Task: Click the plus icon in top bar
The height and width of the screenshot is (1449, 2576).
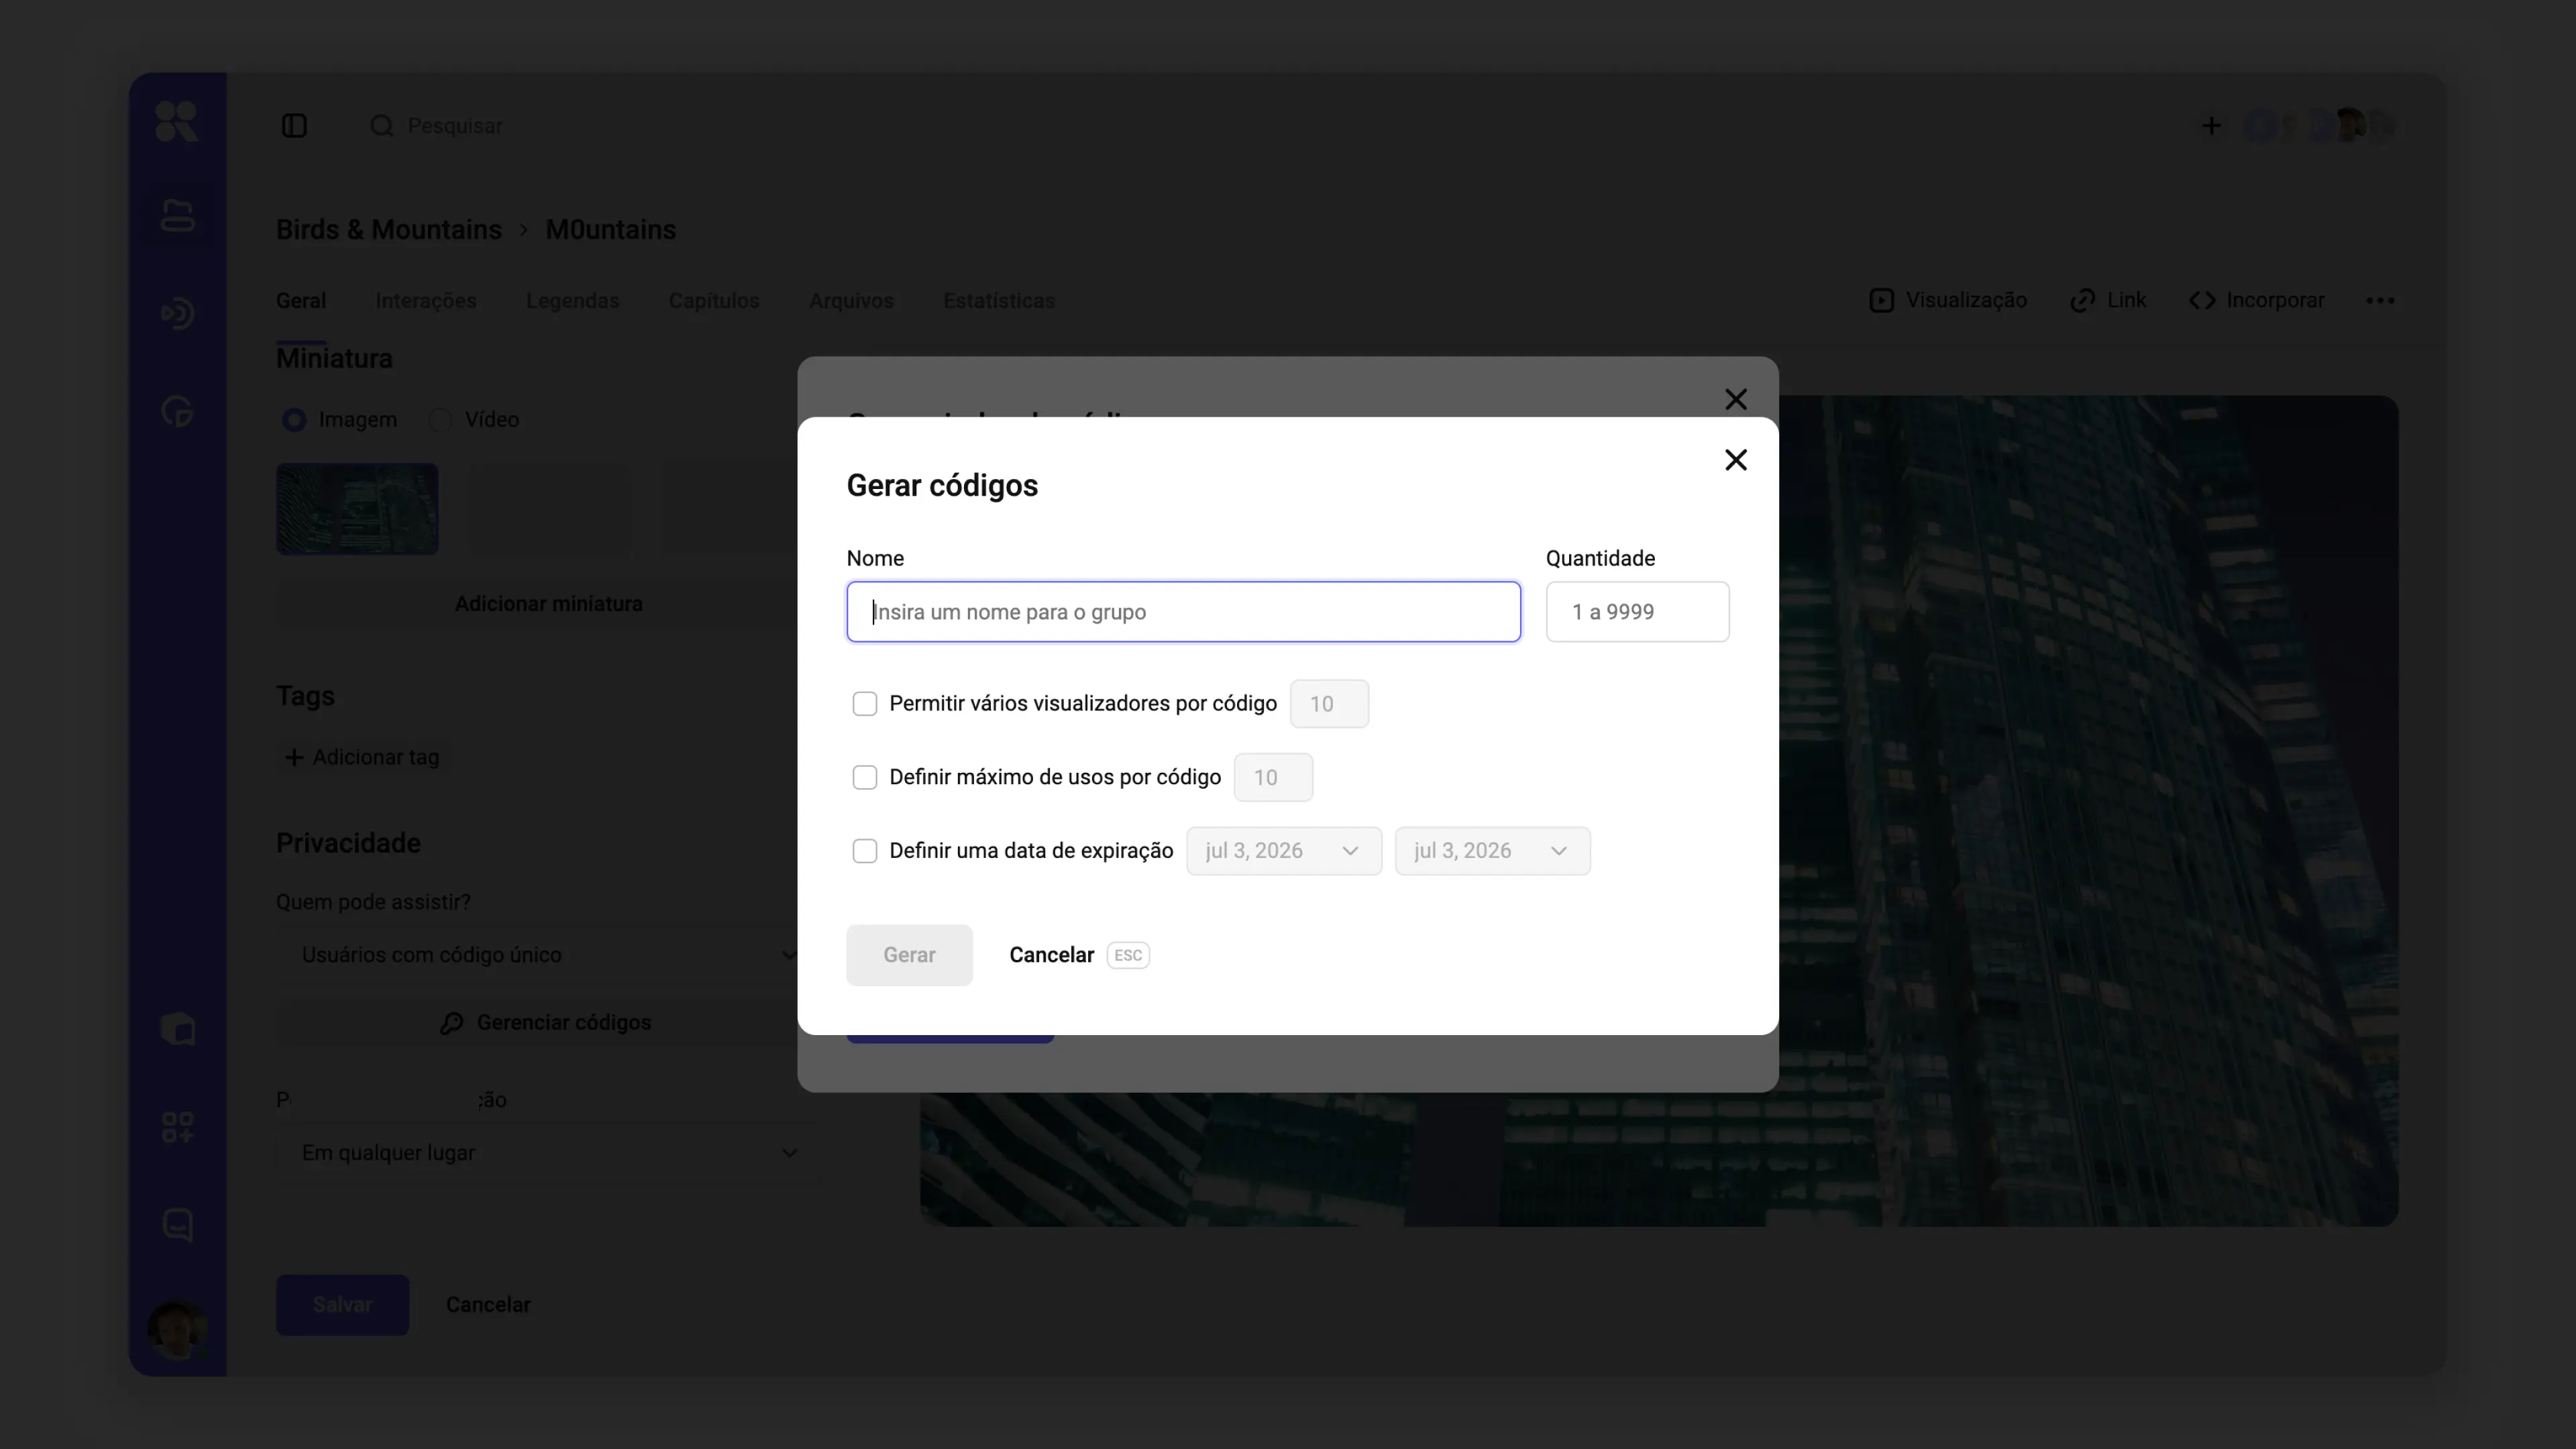Action: tap(2211, 126)
